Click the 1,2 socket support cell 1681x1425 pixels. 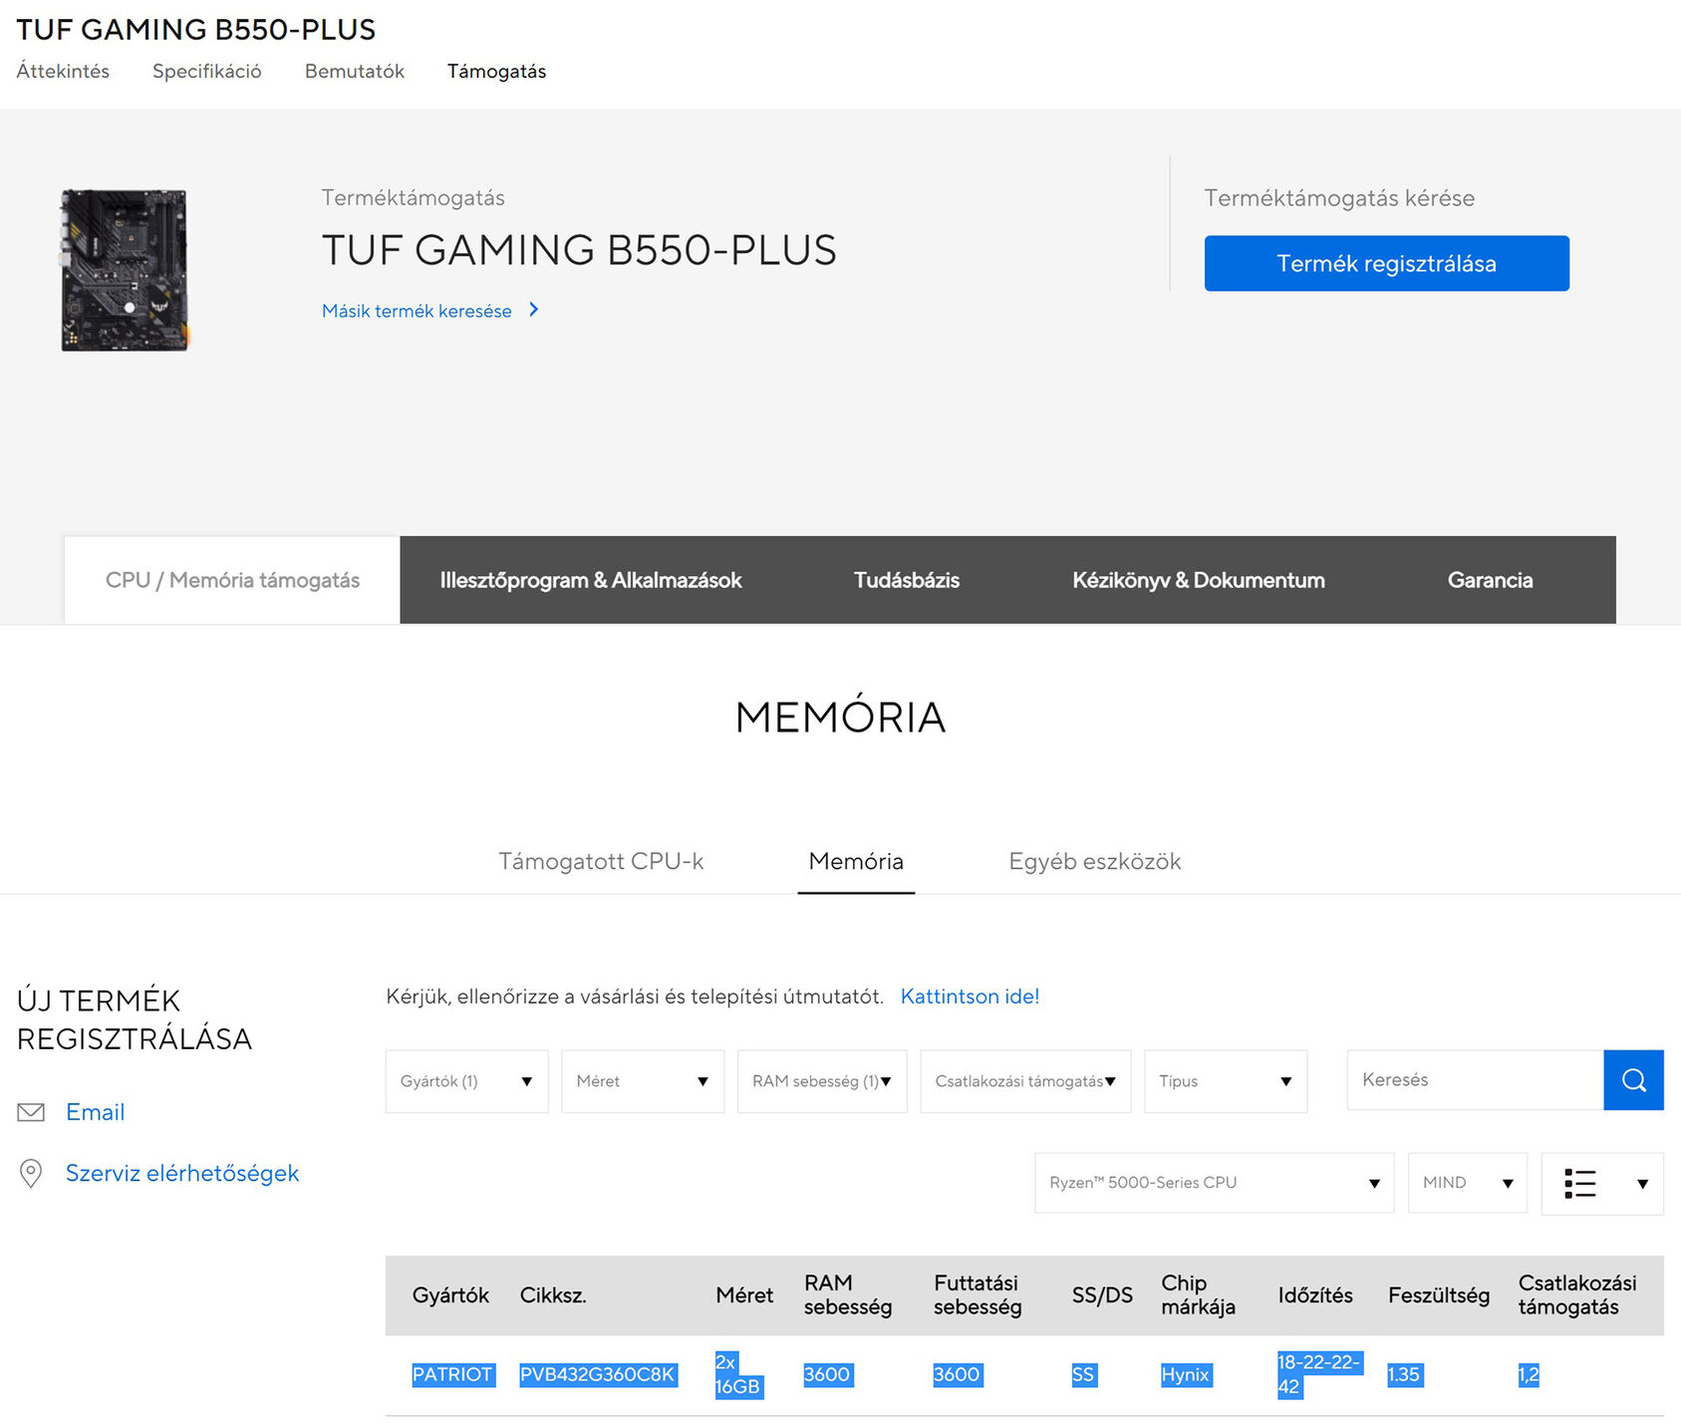[1529, 1374]
